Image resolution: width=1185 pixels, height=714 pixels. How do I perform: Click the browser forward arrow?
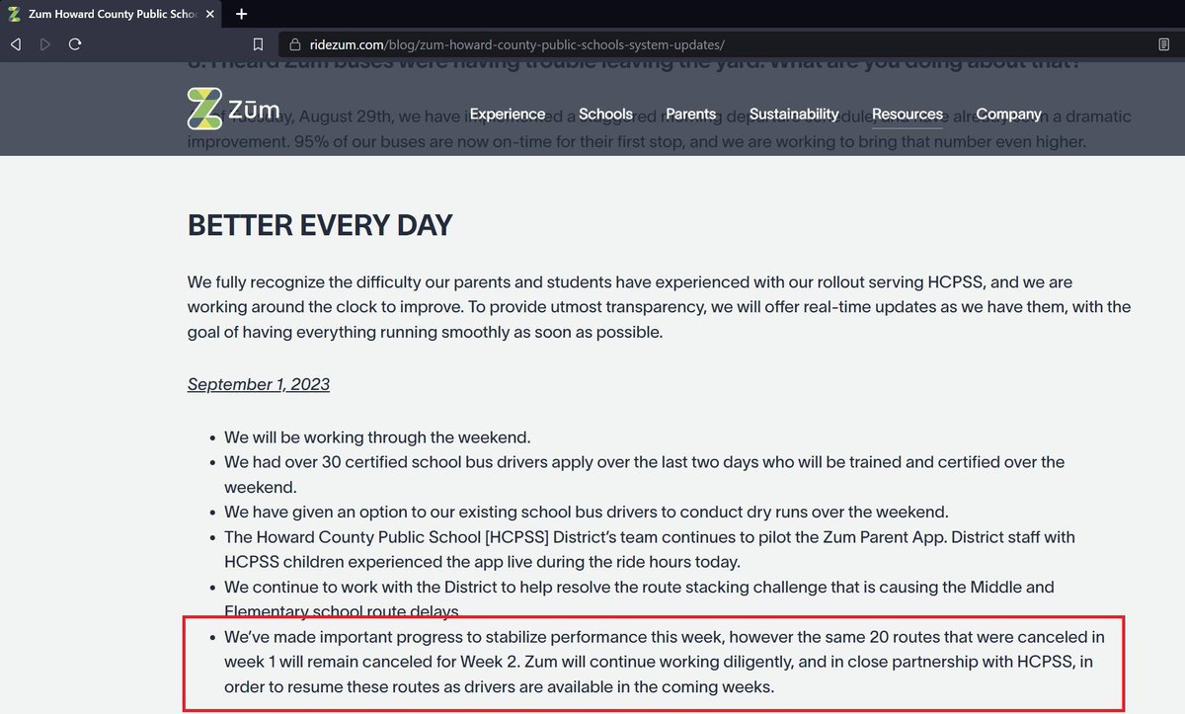pos(45,44)
